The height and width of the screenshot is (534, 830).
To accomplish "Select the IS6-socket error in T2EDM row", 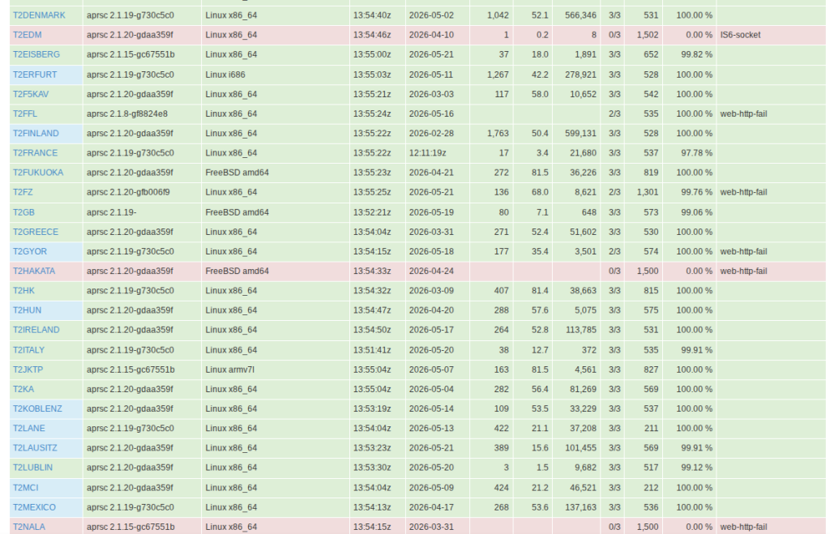I will (x=740, y=35).
